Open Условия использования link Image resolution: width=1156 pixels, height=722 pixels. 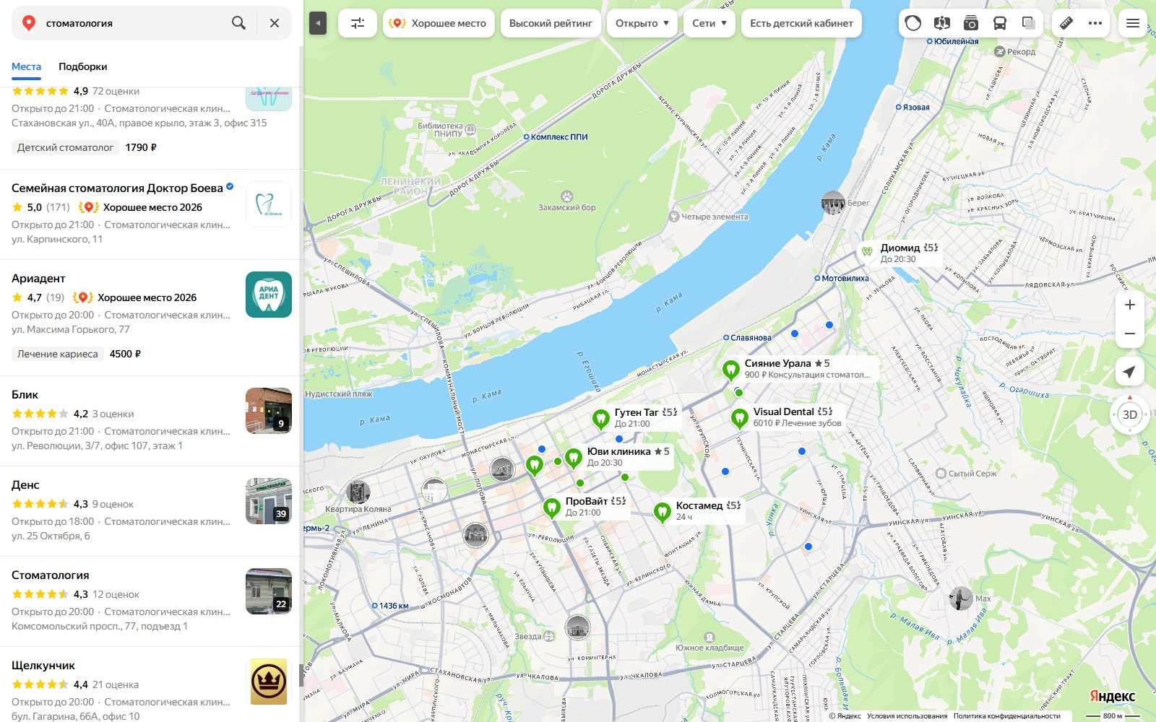tap(907, 716)
